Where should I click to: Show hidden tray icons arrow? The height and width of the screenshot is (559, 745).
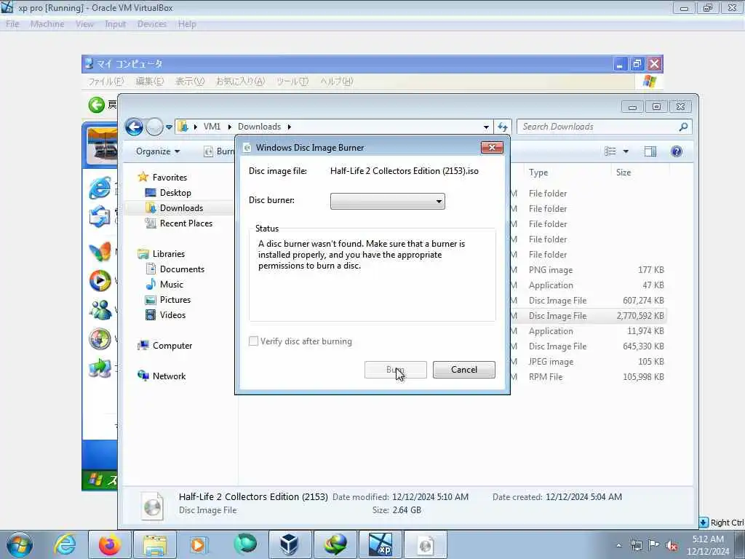[618, 545]
